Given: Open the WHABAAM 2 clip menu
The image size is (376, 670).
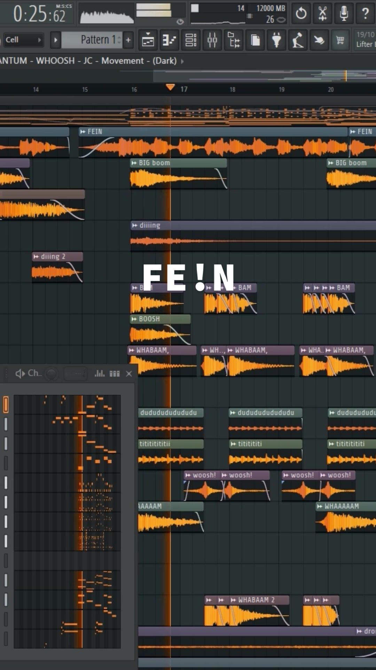Looking at the screenshot, I should [233, 600].
